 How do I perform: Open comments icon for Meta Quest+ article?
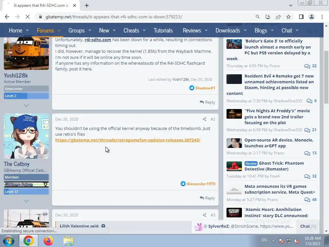(307, 199)
